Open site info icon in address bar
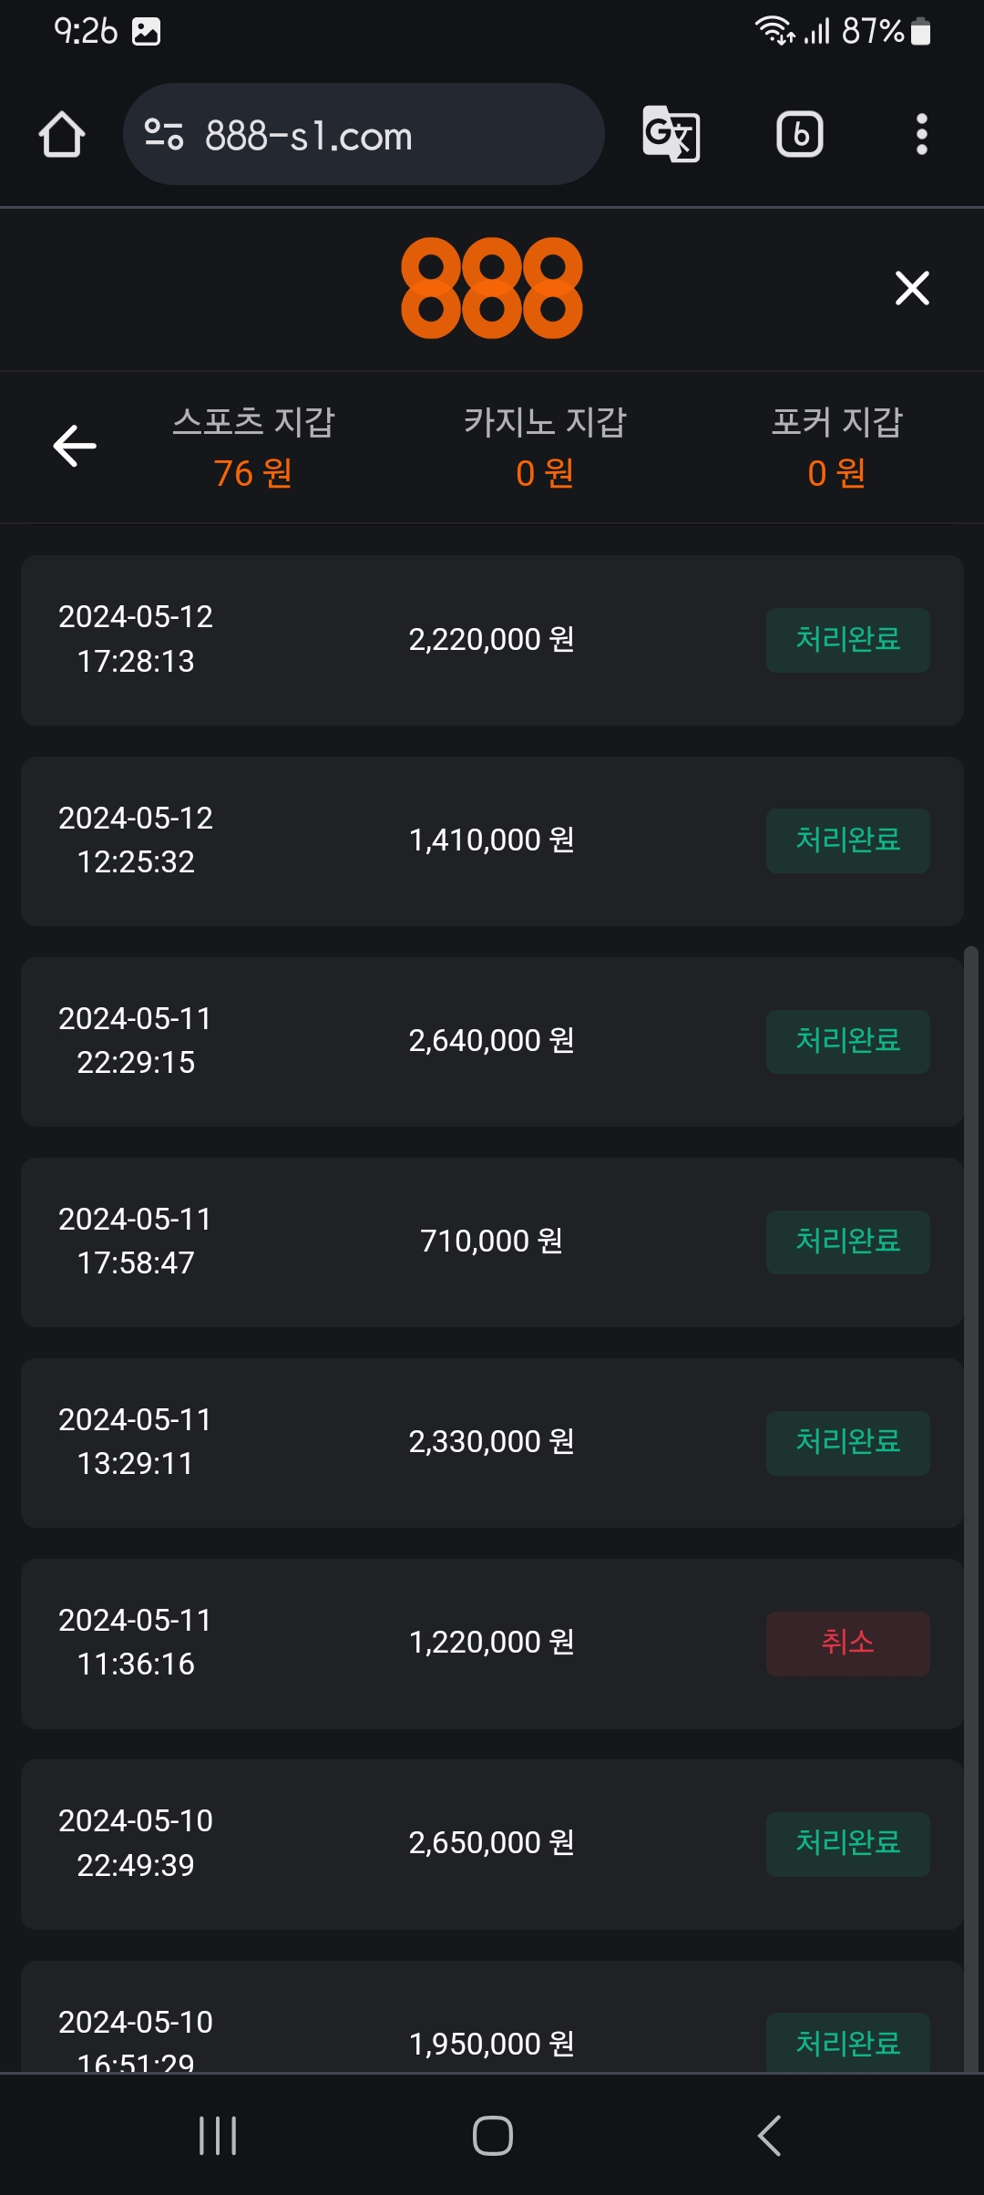 point(164,135)
